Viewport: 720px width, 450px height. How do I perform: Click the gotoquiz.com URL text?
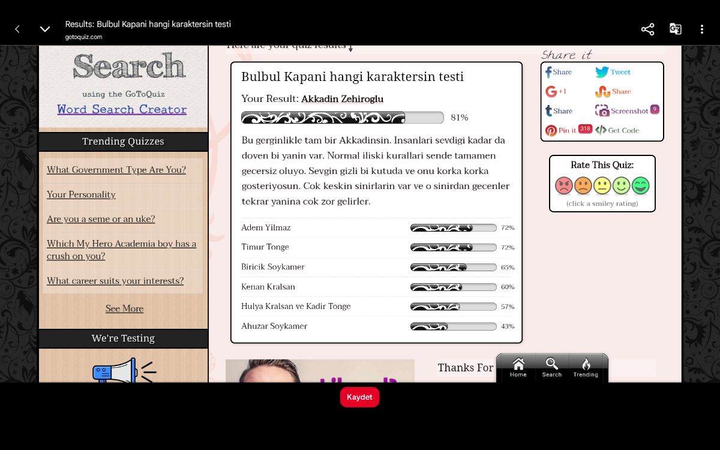pyautogui.click(x=84, y=37)
